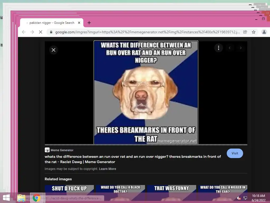
Task: Click the padlock site information icon
Action: click(51, 32)
